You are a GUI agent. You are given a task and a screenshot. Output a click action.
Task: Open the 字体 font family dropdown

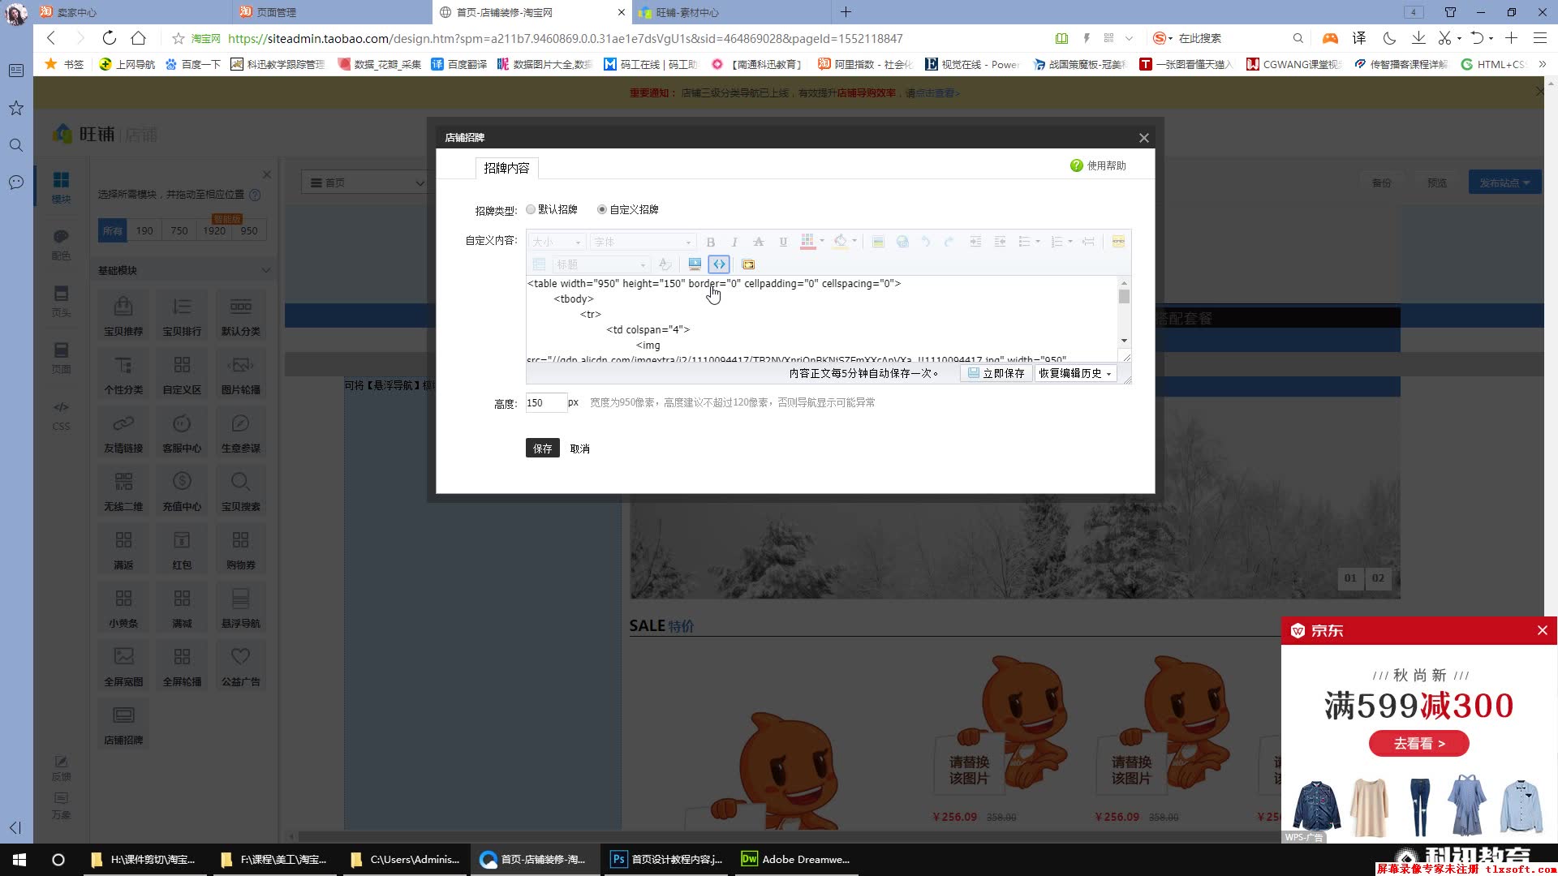click(x=643, y=242)
